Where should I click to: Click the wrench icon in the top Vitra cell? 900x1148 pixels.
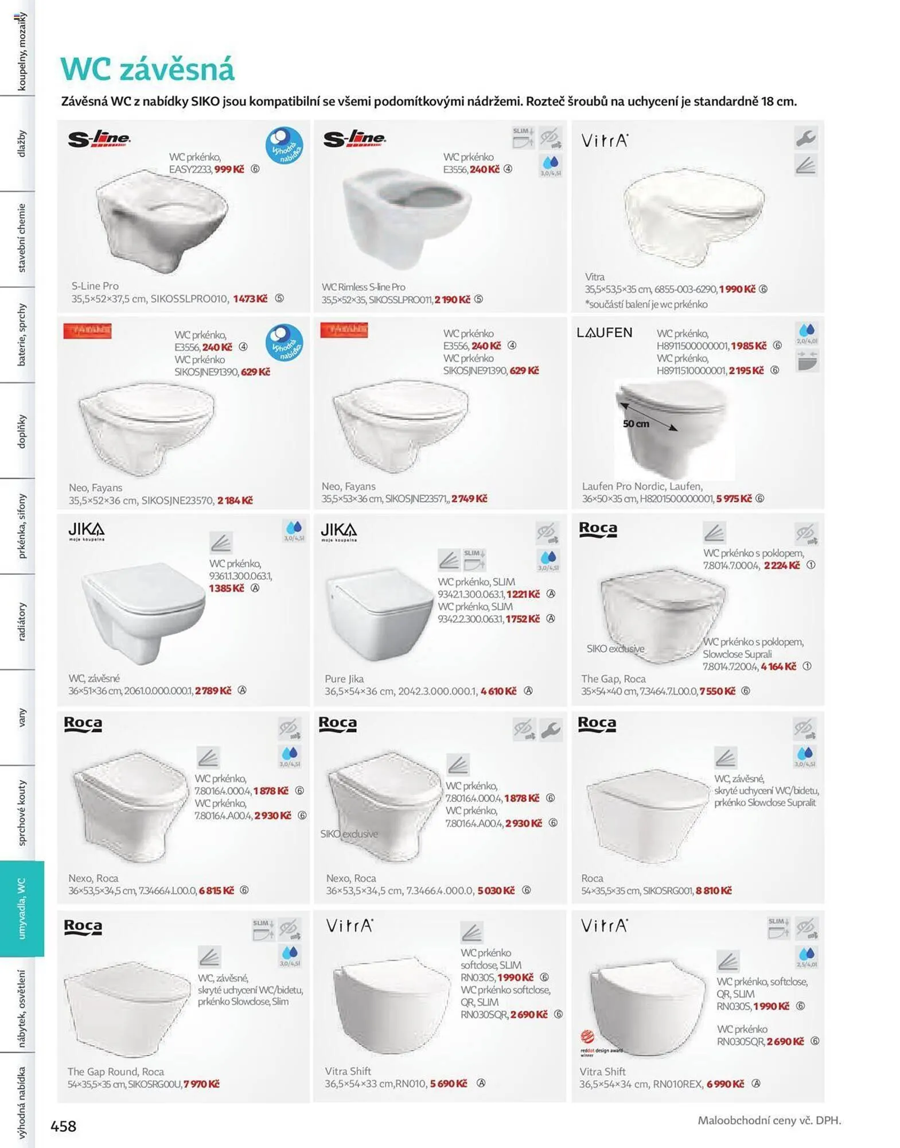coord(806,138)
